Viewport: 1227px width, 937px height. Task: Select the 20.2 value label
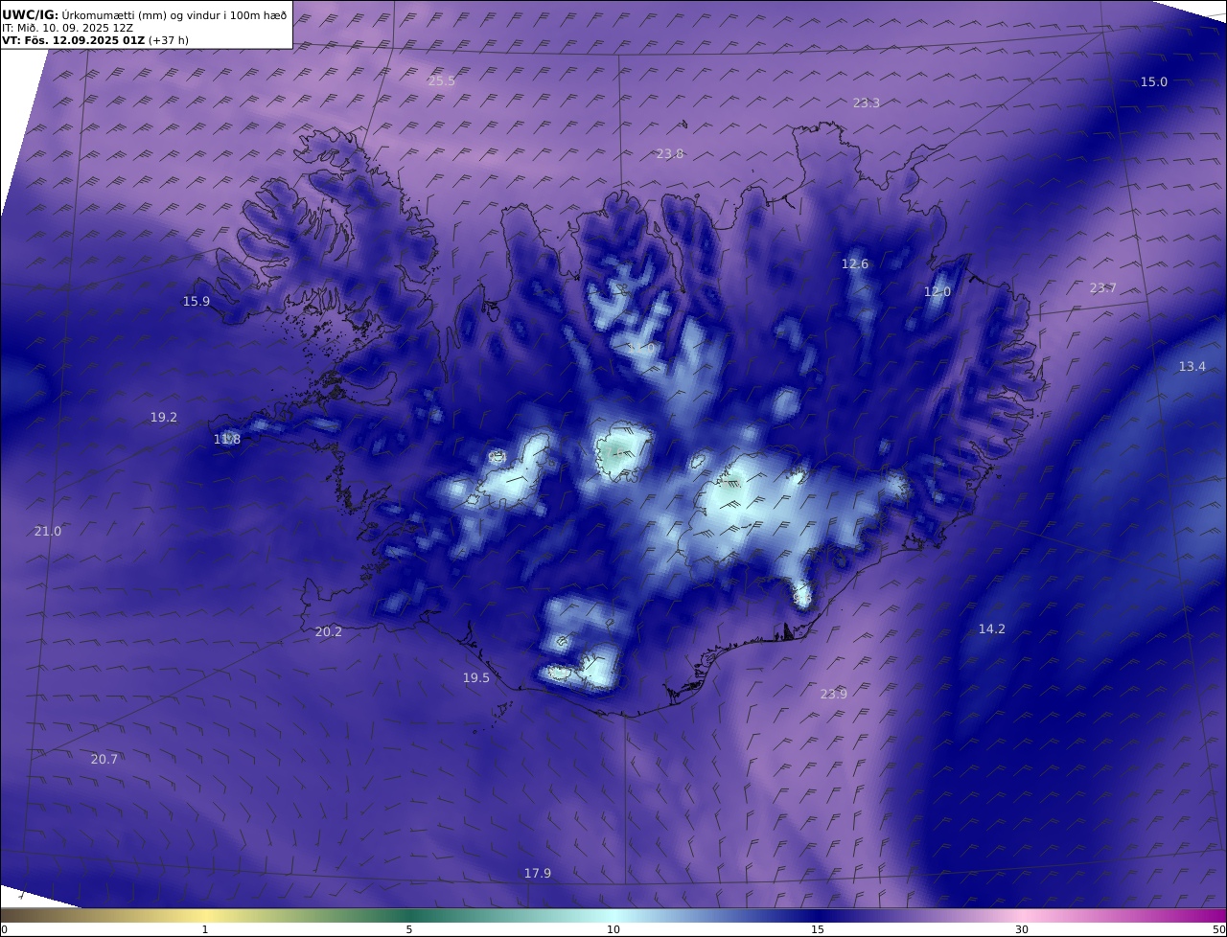click(329, 632)
